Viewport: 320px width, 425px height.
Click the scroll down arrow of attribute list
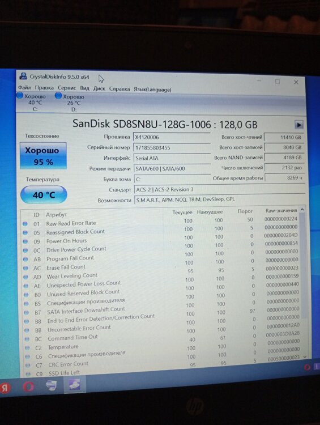point(305,356)
